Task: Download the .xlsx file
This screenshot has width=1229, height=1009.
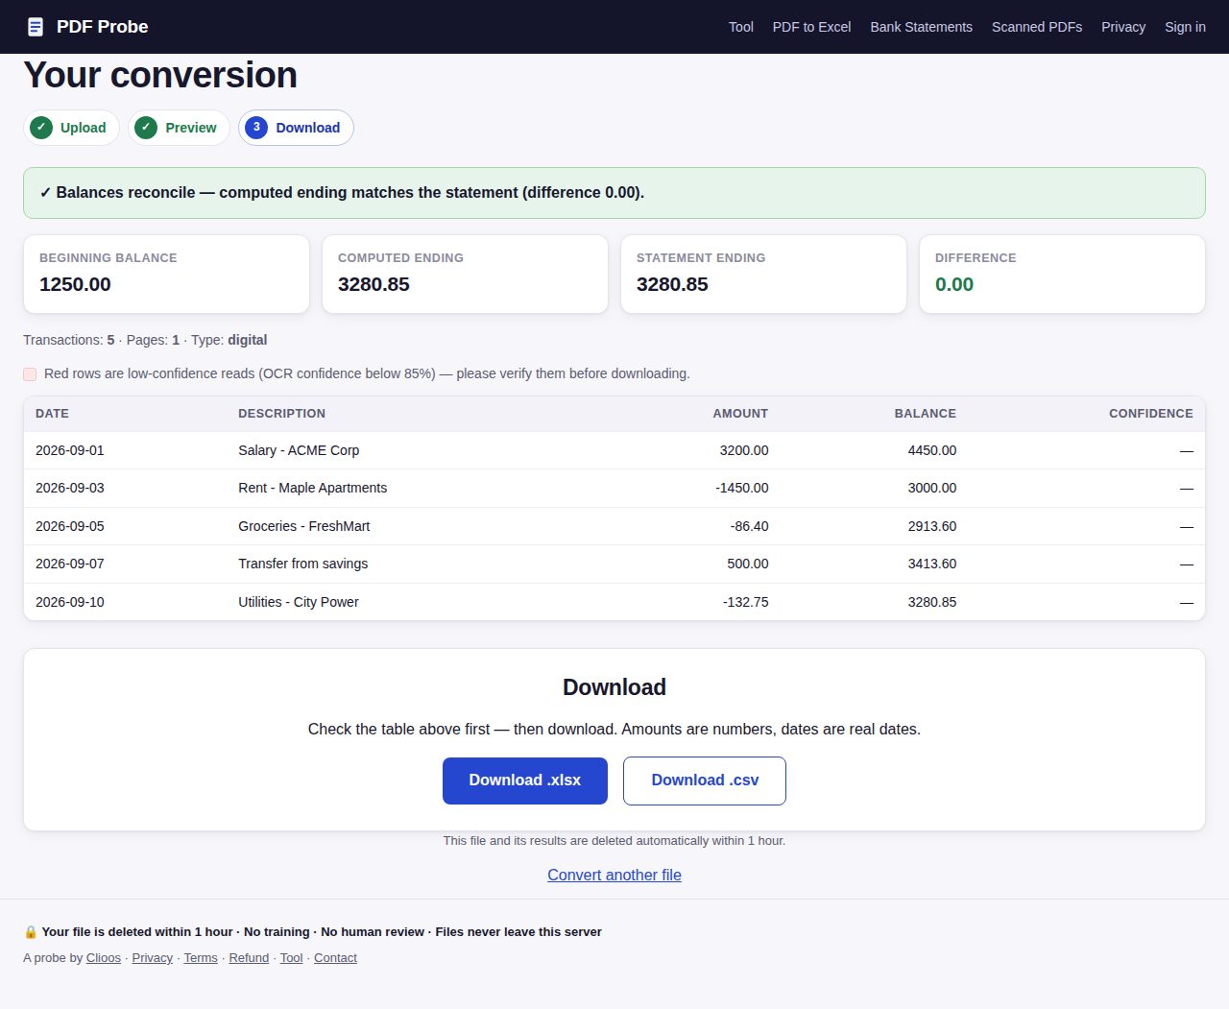Action: point(525,781)
